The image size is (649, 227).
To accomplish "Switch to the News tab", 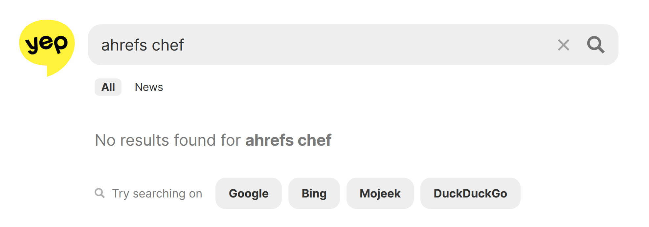I will pos(149,87).
